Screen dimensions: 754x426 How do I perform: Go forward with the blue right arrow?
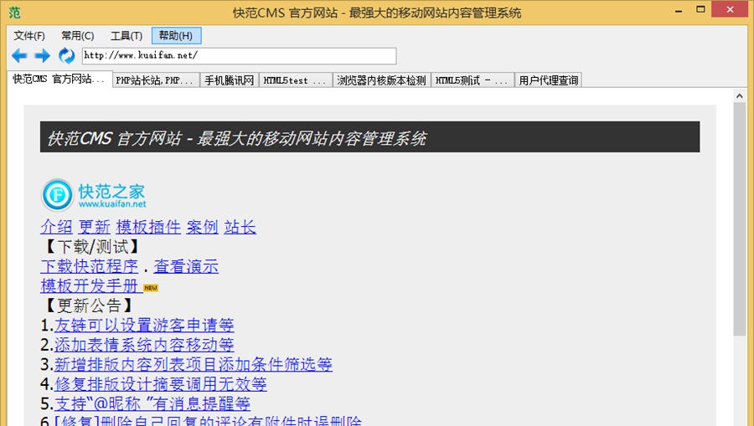coord(43,56)
